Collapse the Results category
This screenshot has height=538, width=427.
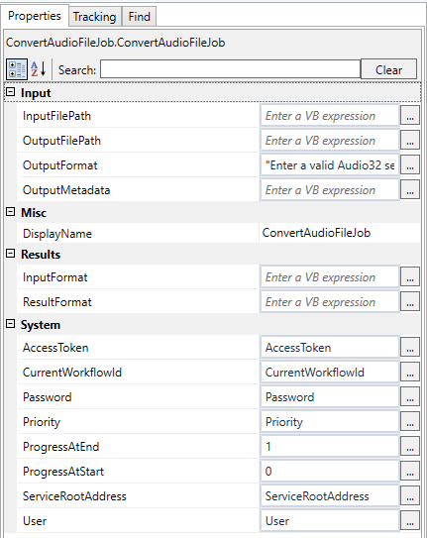pos(11,254)
